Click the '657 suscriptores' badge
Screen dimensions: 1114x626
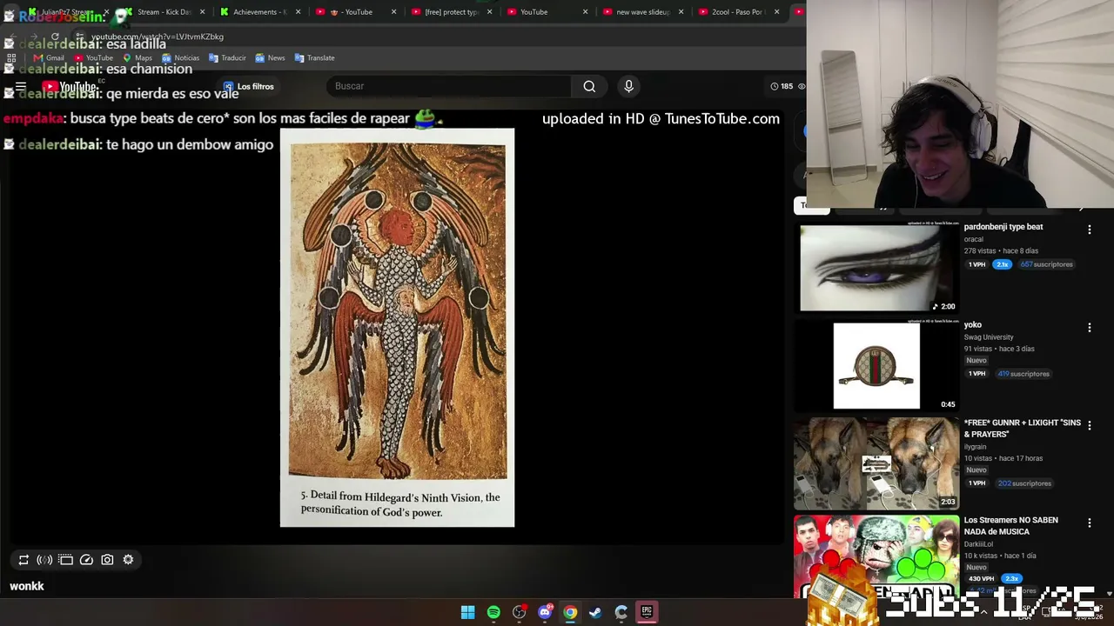(1047, 264)
